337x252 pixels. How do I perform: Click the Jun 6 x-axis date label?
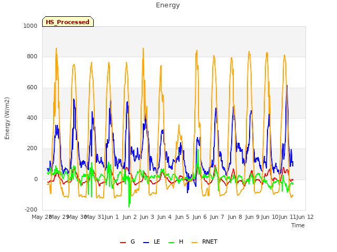200,217
